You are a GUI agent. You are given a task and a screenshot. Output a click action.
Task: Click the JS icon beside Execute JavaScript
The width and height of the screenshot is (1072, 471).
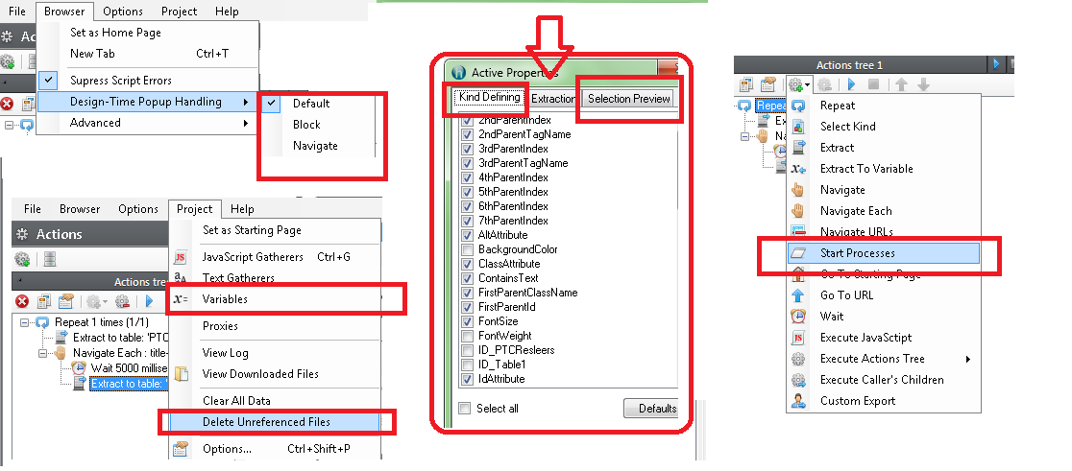tap(798, 338)
